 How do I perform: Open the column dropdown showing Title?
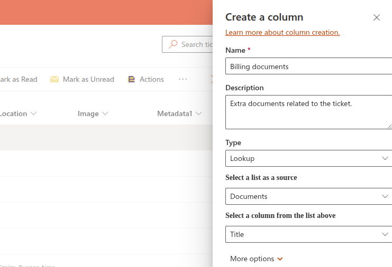(308, 234)
